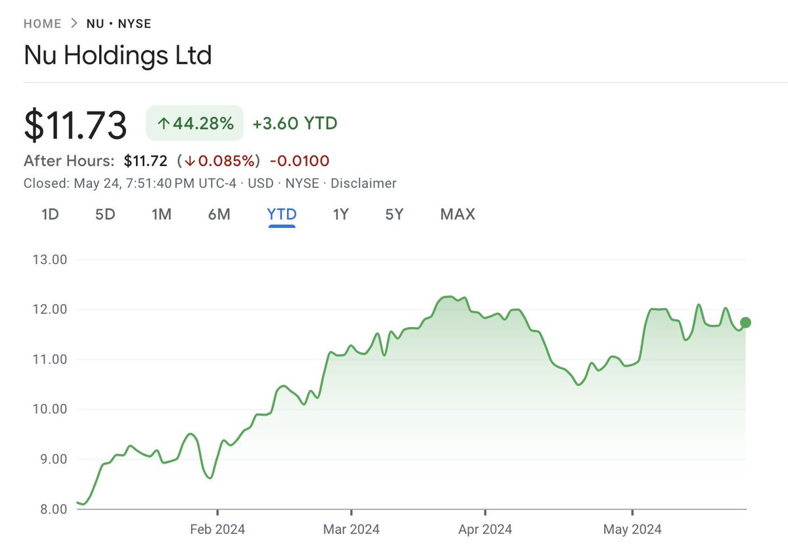Click the 9.00 y-axis label
This screenshot has height=555, width=788.
coord(53,459)
